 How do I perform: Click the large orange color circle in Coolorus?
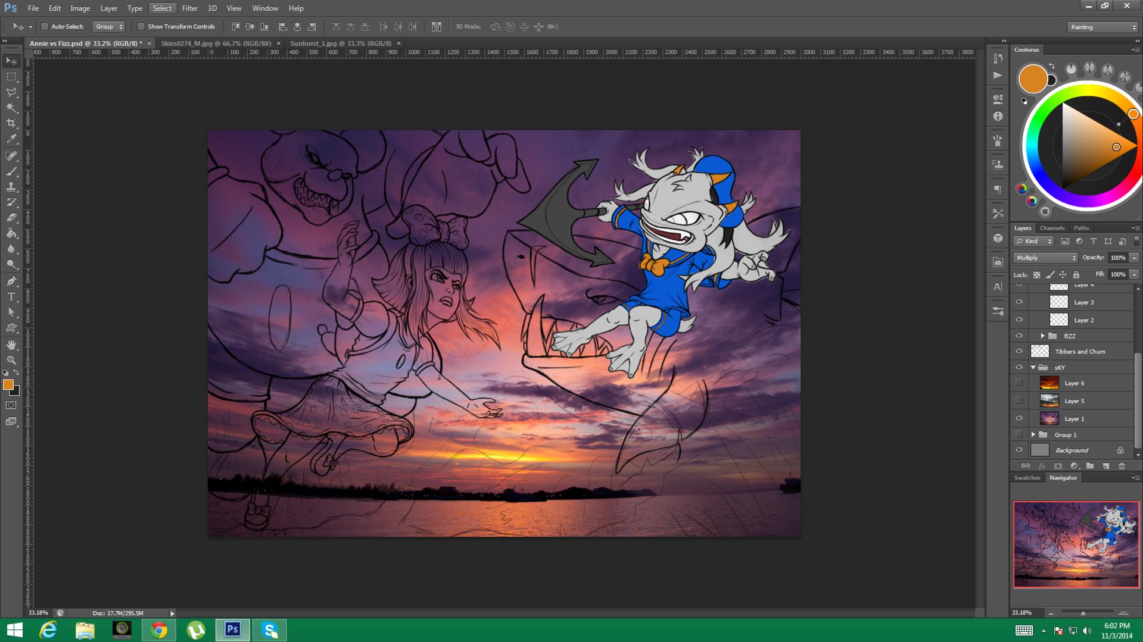1032,79
